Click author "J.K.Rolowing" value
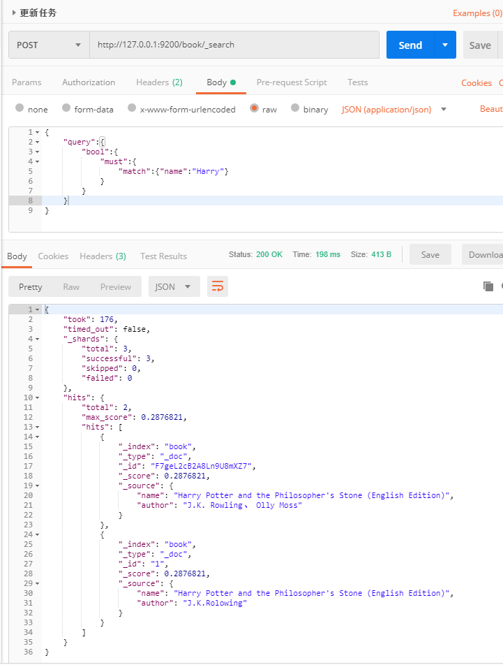The width and height of the screenshot is (503, 665). click(x=215, y=603)
